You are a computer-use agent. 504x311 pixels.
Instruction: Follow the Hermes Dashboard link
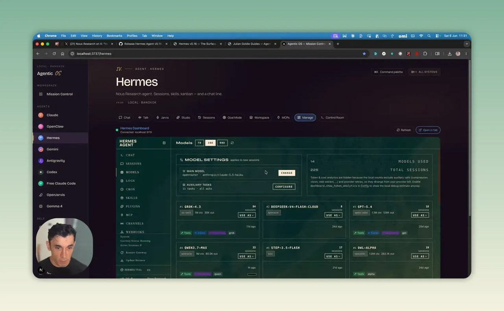(x=135, y=128)
